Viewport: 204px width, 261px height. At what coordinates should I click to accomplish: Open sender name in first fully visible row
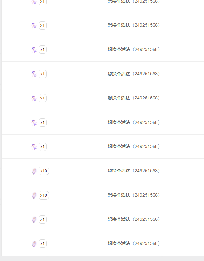119,25
